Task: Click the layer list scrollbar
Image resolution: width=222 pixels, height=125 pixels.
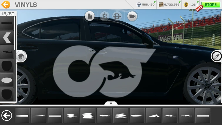Action: pyautogui.click(x=15, y=33)
